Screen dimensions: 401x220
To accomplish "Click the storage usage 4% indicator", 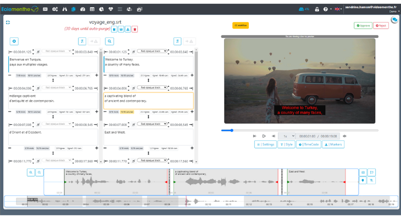I will (x=304, y=9).
